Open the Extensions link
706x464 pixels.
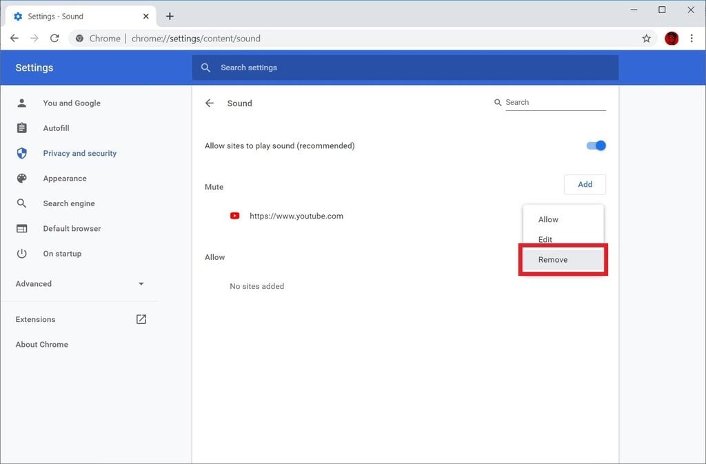pyautogui.click(x=35, y=319)
